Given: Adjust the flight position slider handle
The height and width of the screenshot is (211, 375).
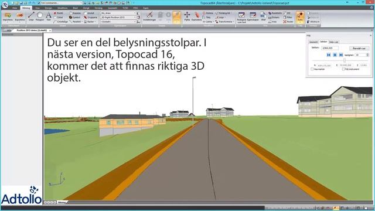Looking at the screenshot, I should pyautogui.click(x=345, y=60).
